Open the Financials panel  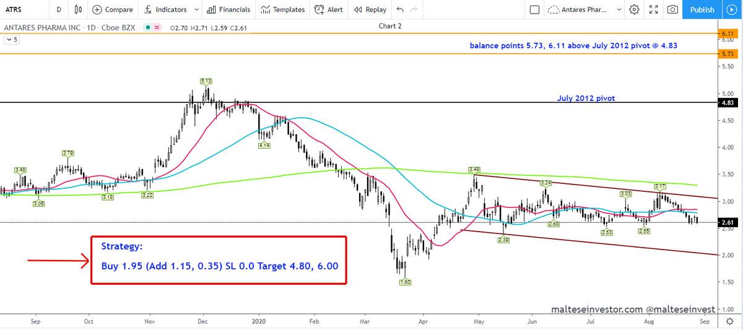pyautogui.click(x=228, y=9)
